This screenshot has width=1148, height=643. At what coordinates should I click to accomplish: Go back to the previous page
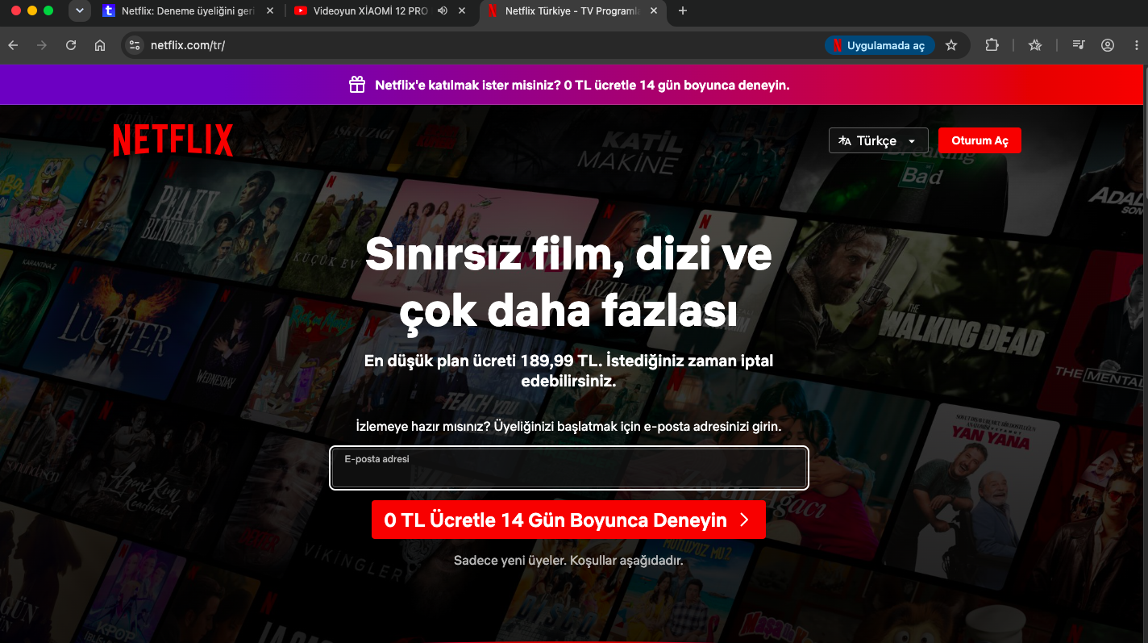[x=13, y=45]
